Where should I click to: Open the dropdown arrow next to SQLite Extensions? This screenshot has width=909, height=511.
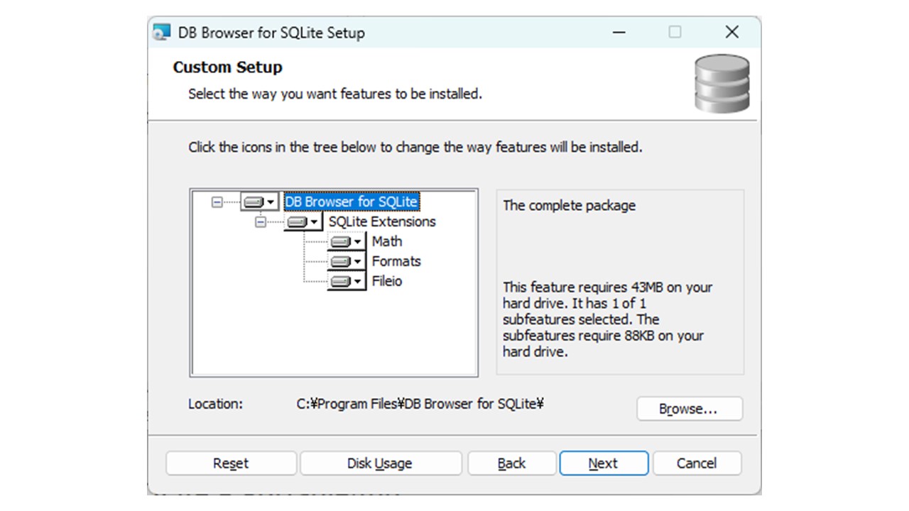[315, 221]
